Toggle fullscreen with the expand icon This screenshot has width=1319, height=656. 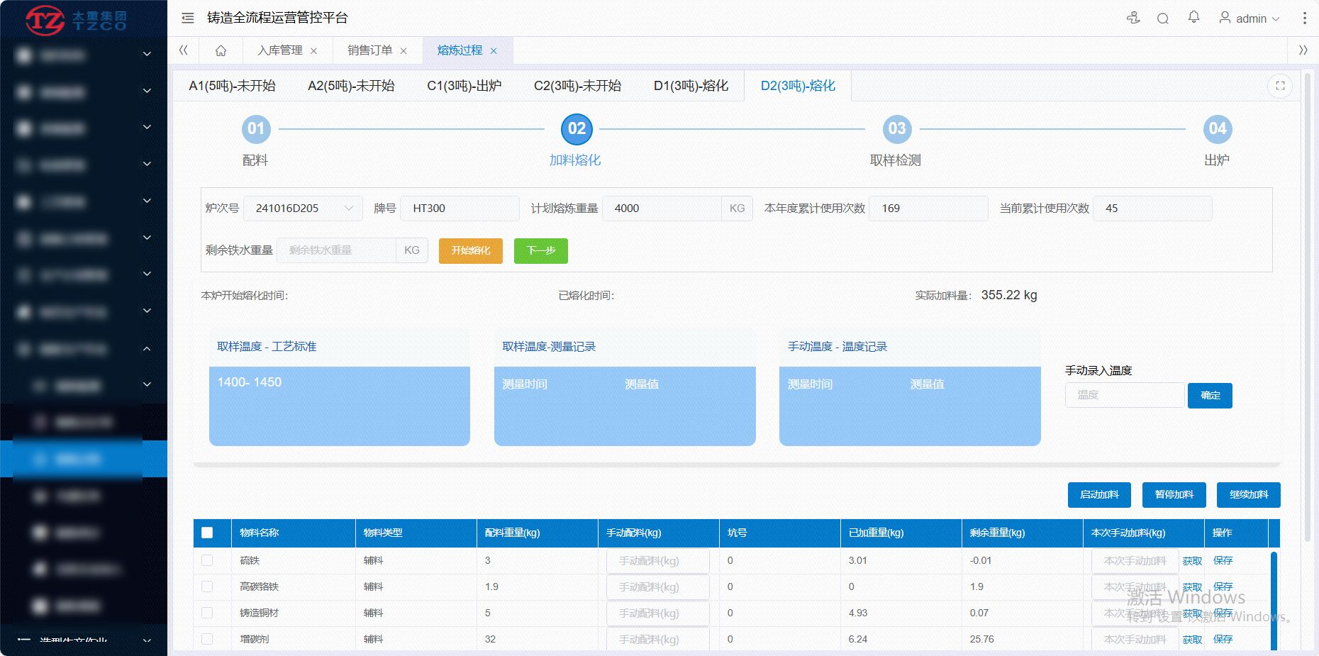pyautogui.click(x=1280, y=86)
